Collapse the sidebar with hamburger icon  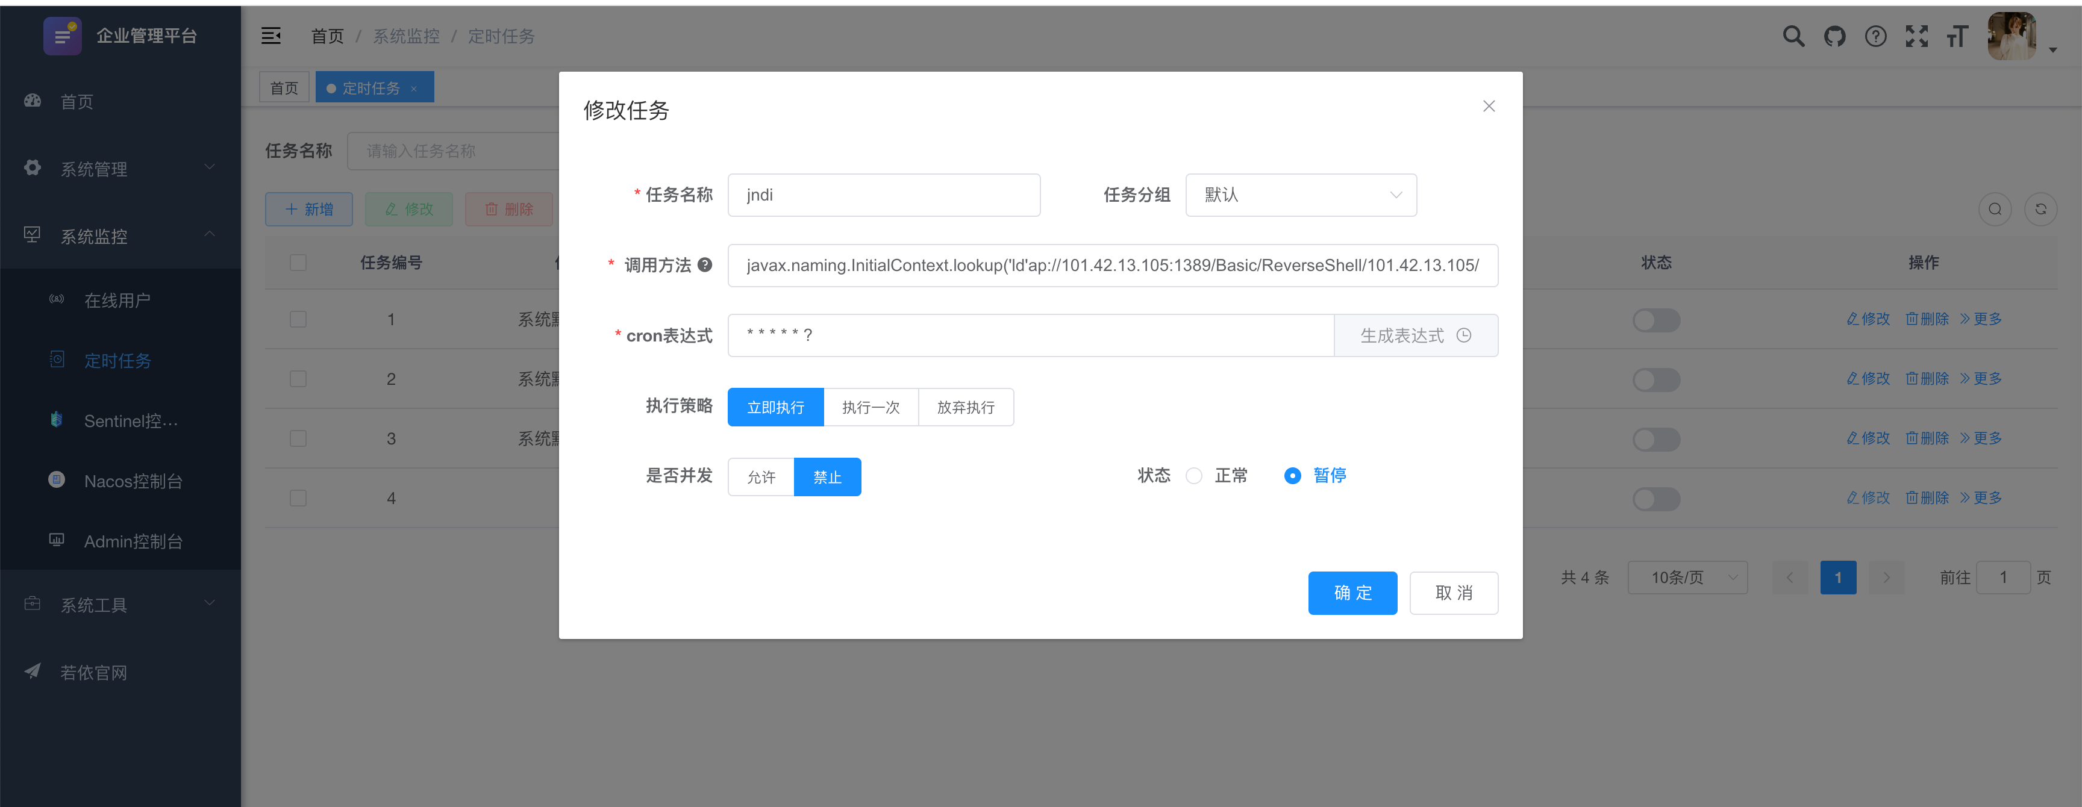[270, 36]
